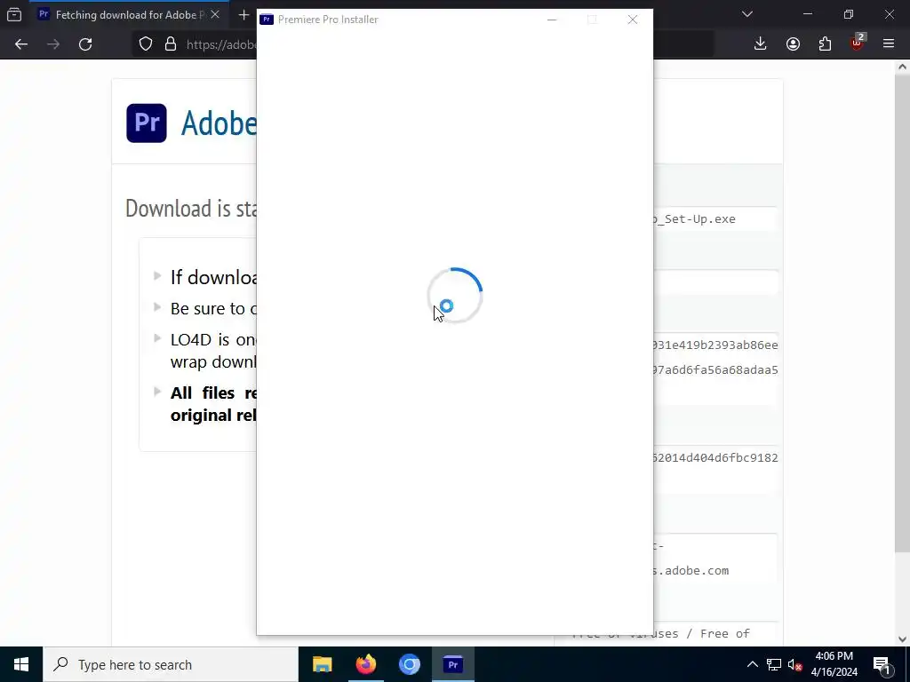The height and width of the screenshot is (682, 910).
Task: Open the Firefox hamburger menu
Action: pos(889,44)
